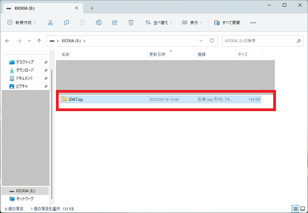Select the JDAT.zip file
Image resolution: width=308 pixels, height=213 pixels.
click(x=161, y=99)
